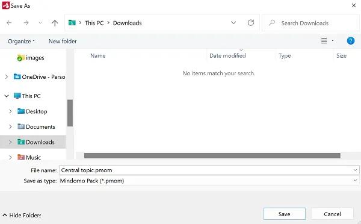
Task: Go up one folder level
Action: (55, 23)
